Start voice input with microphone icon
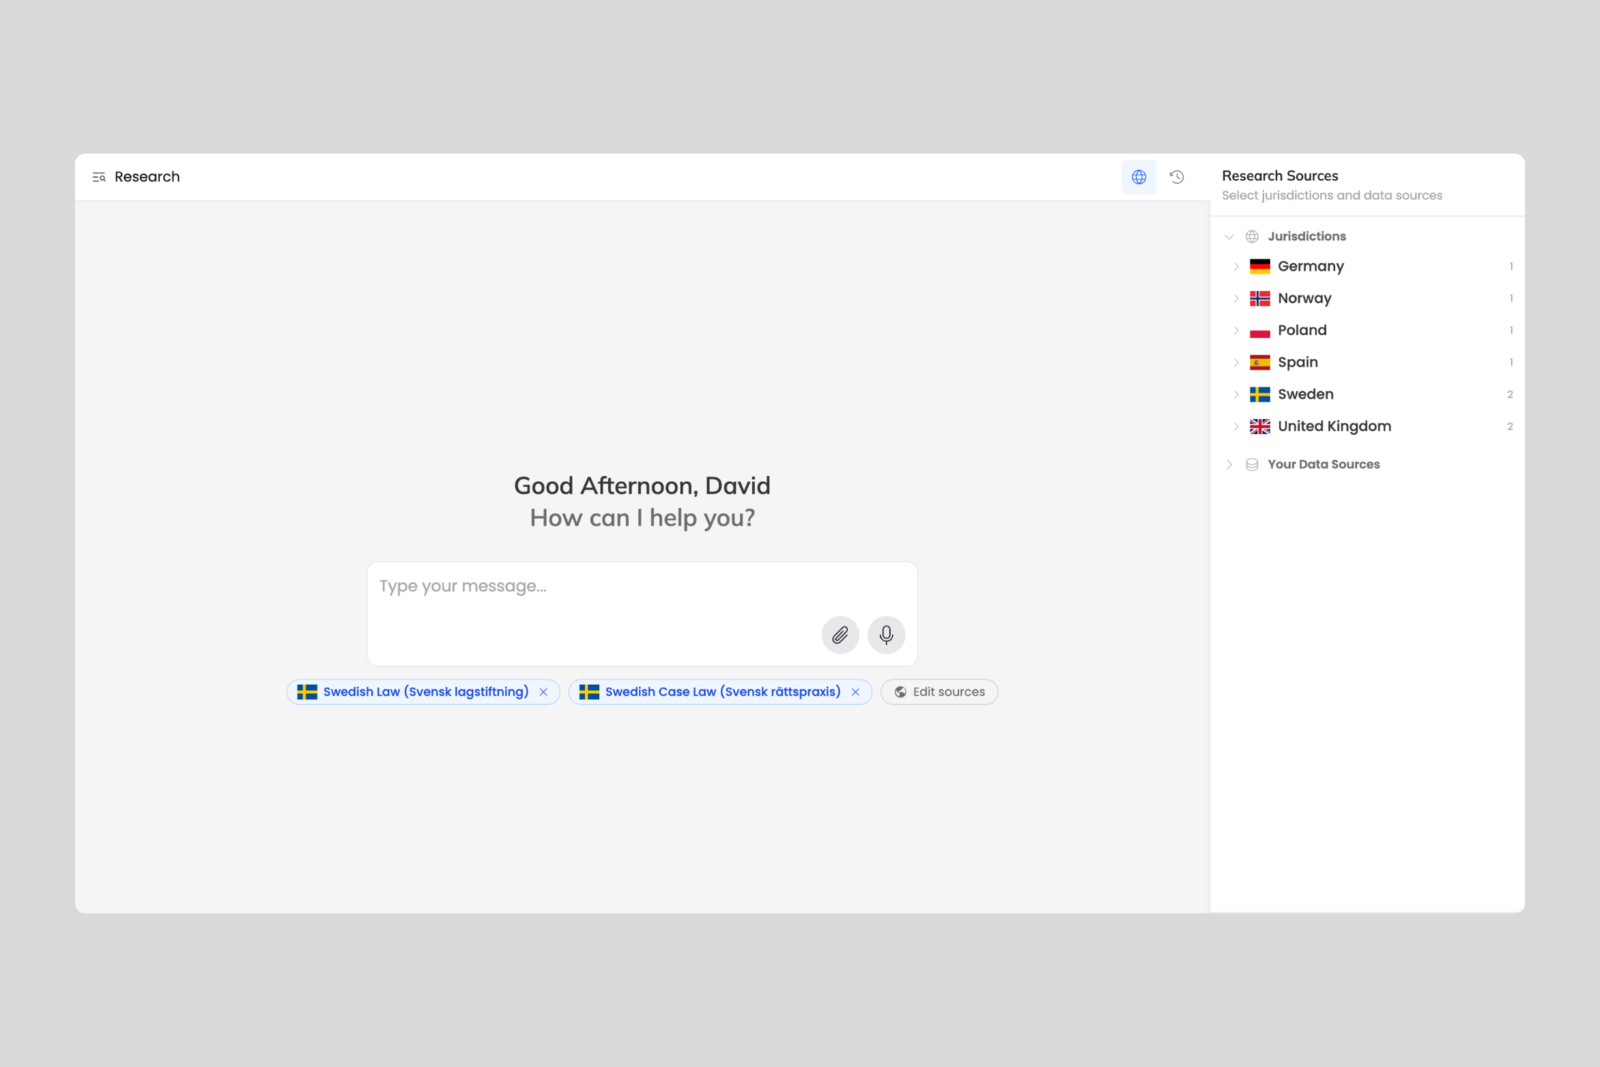This screenshot has width=1600, height=1067. (886, 635)
